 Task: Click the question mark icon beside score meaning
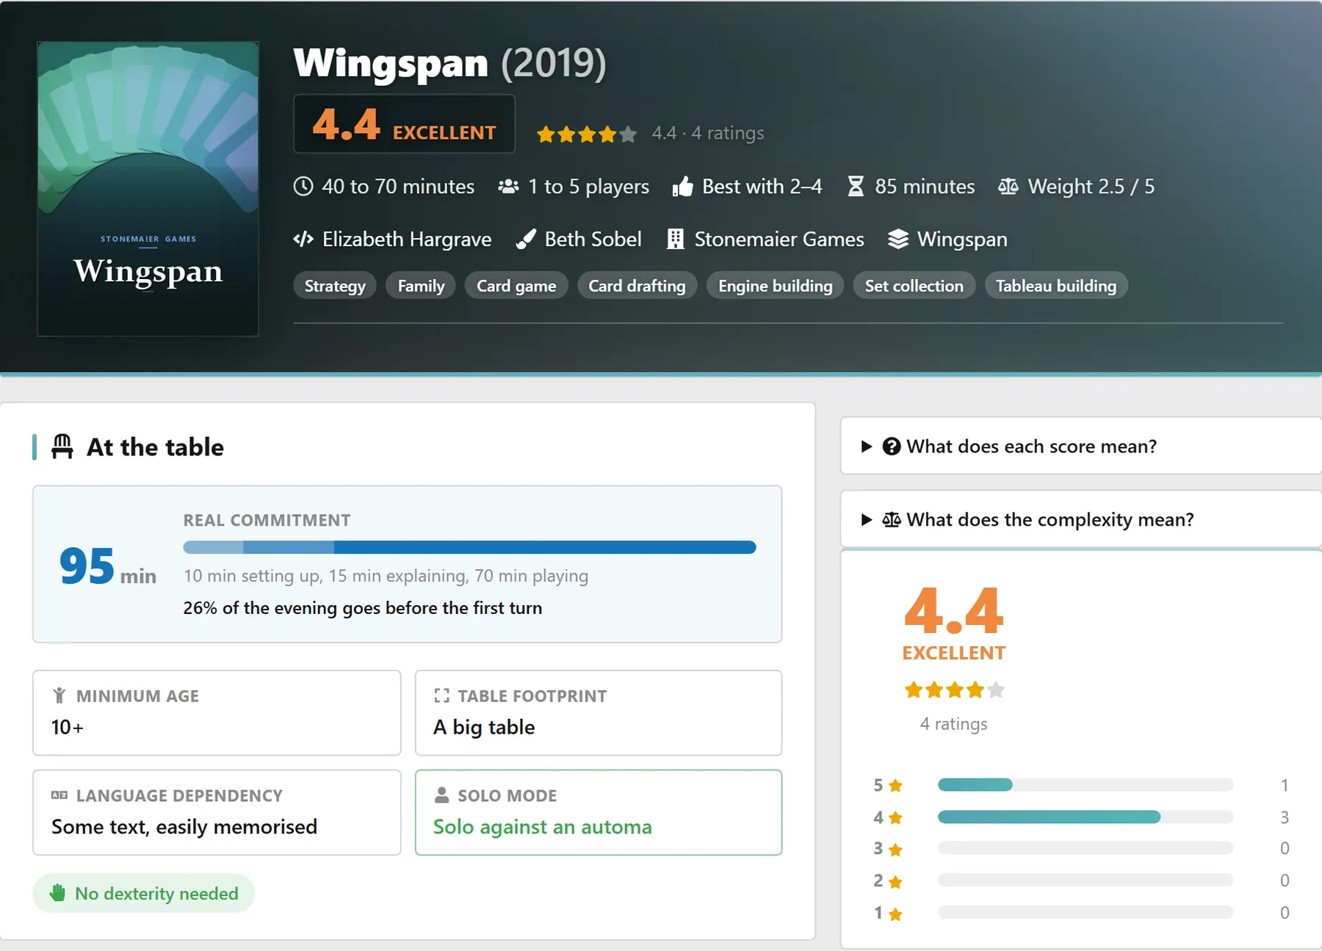pos(892,446)
